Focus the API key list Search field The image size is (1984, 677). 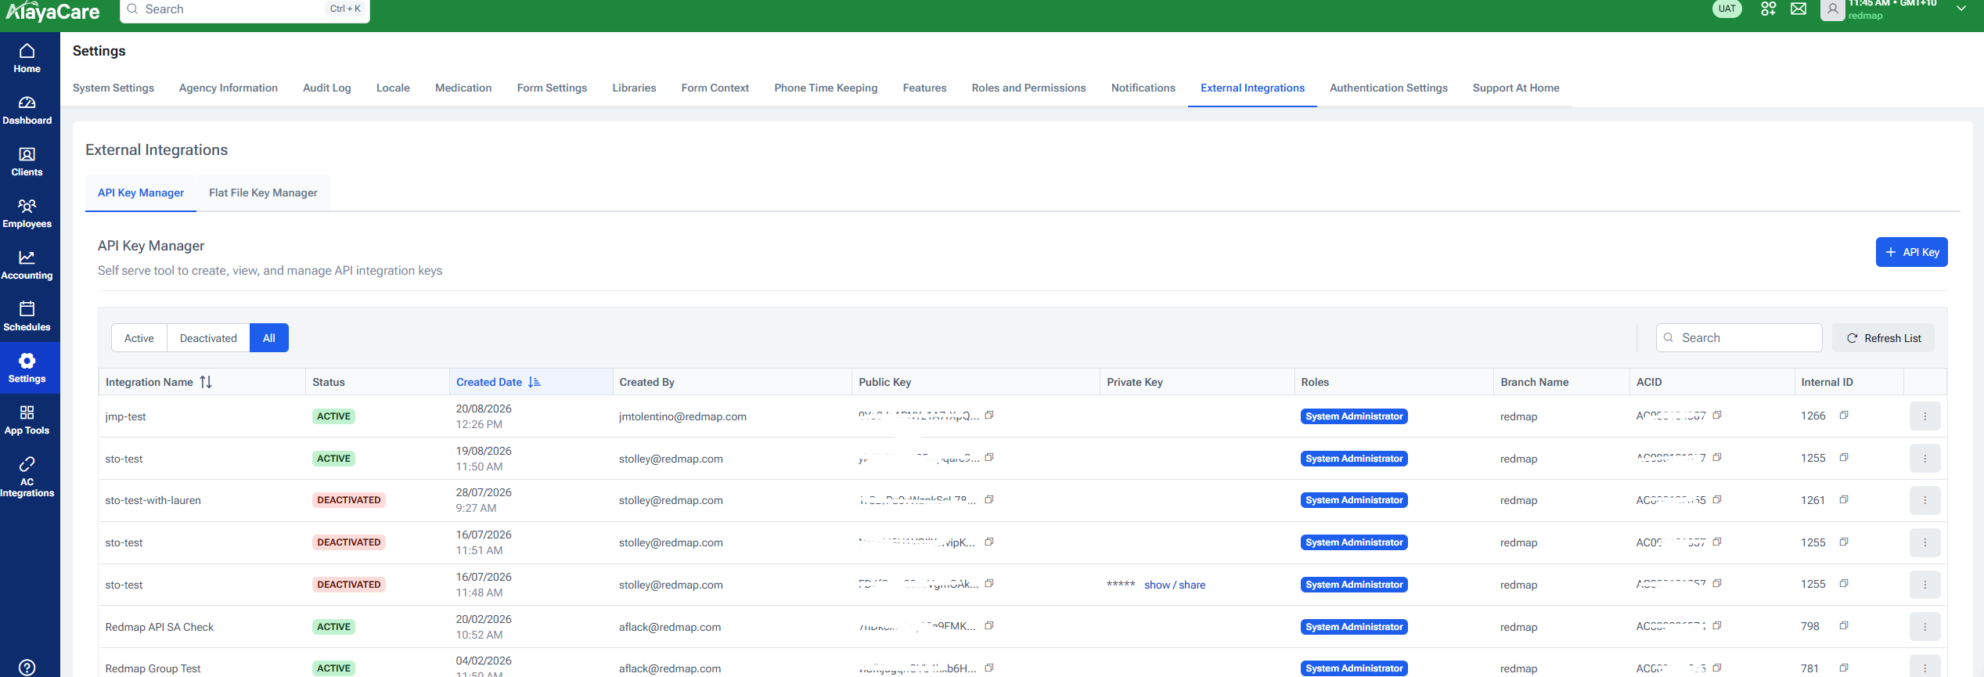(1739, 338)
